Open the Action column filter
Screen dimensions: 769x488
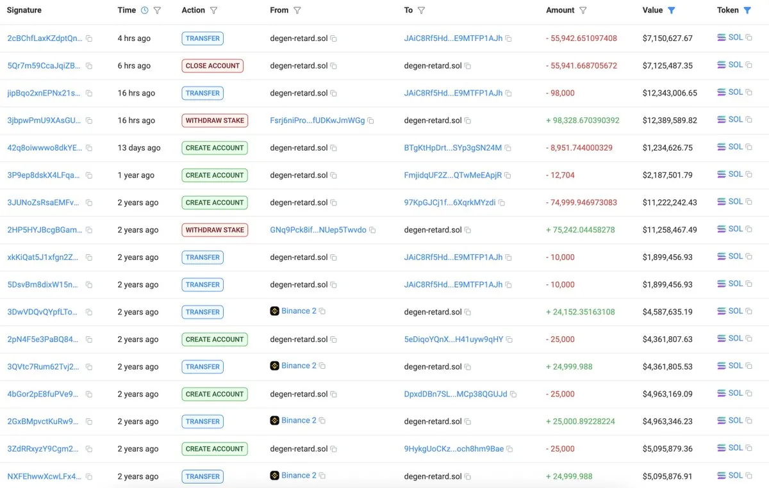tap(213, 10)
